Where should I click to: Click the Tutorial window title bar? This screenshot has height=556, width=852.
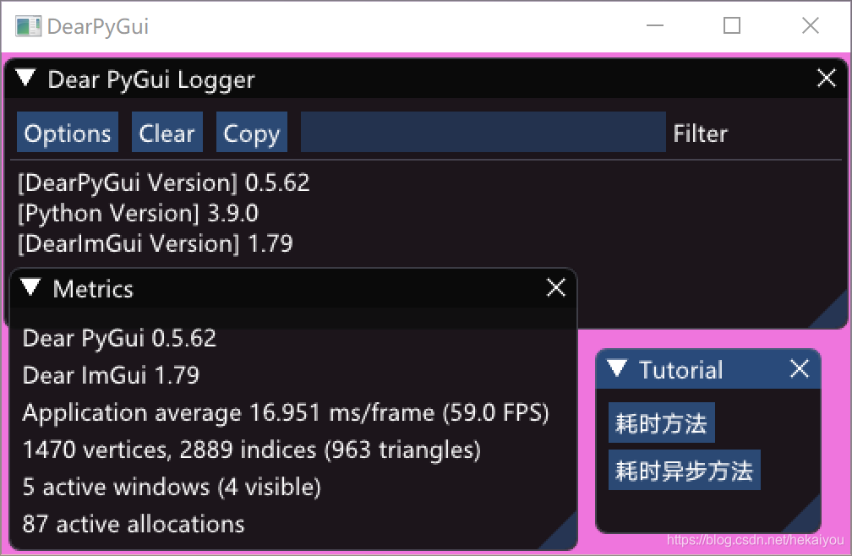[708, 369]
